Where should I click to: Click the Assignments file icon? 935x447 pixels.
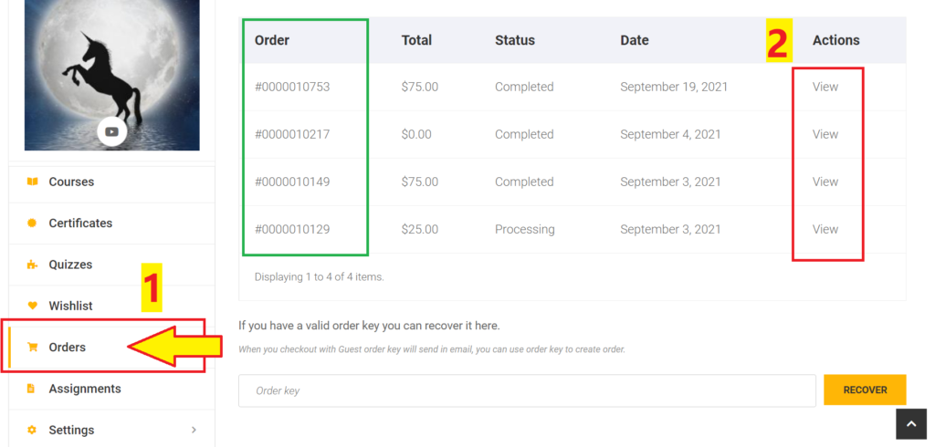point(33,389)
